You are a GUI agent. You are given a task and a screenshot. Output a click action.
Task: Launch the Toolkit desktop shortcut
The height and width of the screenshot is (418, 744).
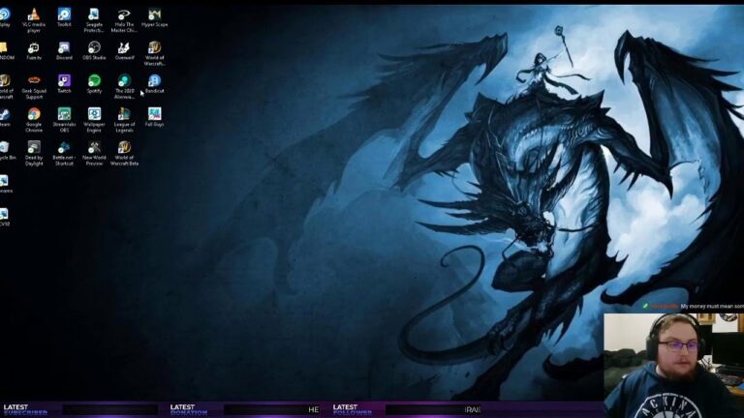click(x=64, y=17)
